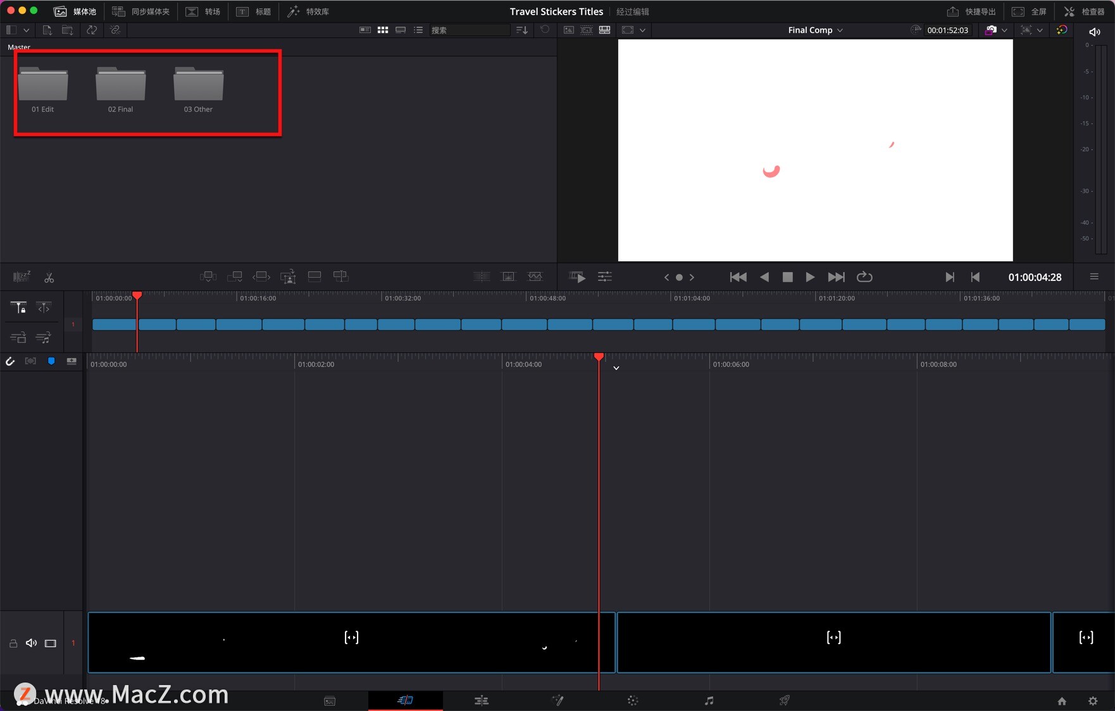Click the import media folder icon

point(67,30)
